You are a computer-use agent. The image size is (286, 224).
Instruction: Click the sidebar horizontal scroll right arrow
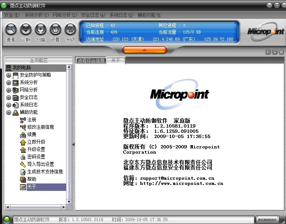[64, 207]
